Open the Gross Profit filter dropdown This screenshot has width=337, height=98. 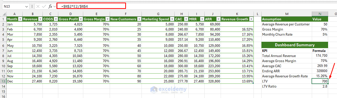(80, 19)
